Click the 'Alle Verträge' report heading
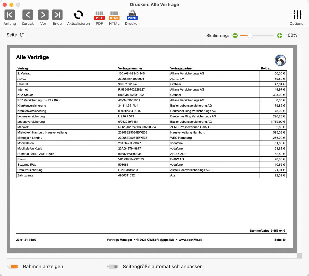This screenshot has width=309, height=276. [x=32, y=57]
